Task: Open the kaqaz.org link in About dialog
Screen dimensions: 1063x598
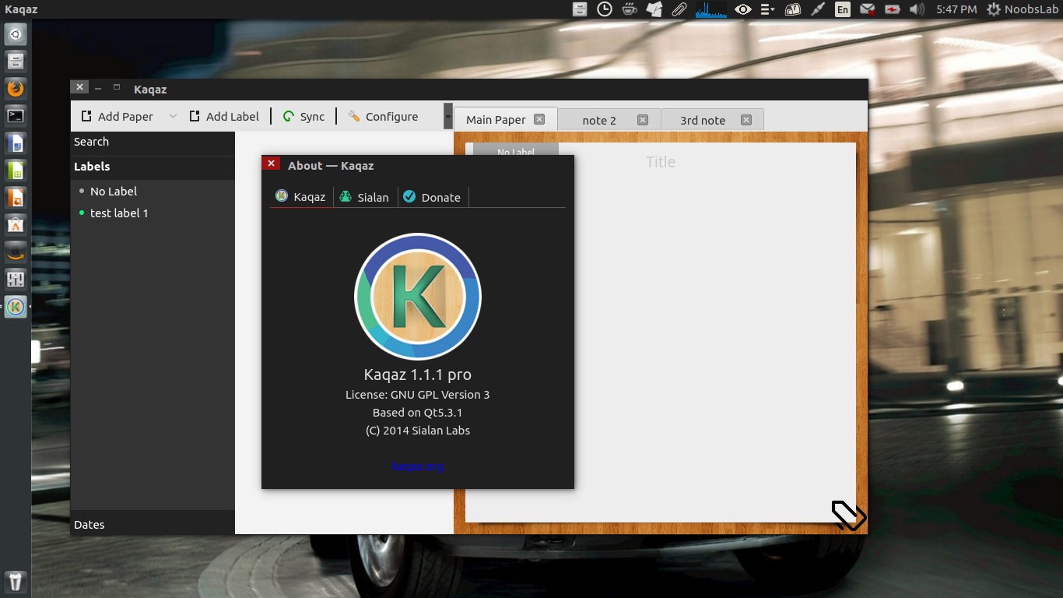Action: tap(418, 466)
